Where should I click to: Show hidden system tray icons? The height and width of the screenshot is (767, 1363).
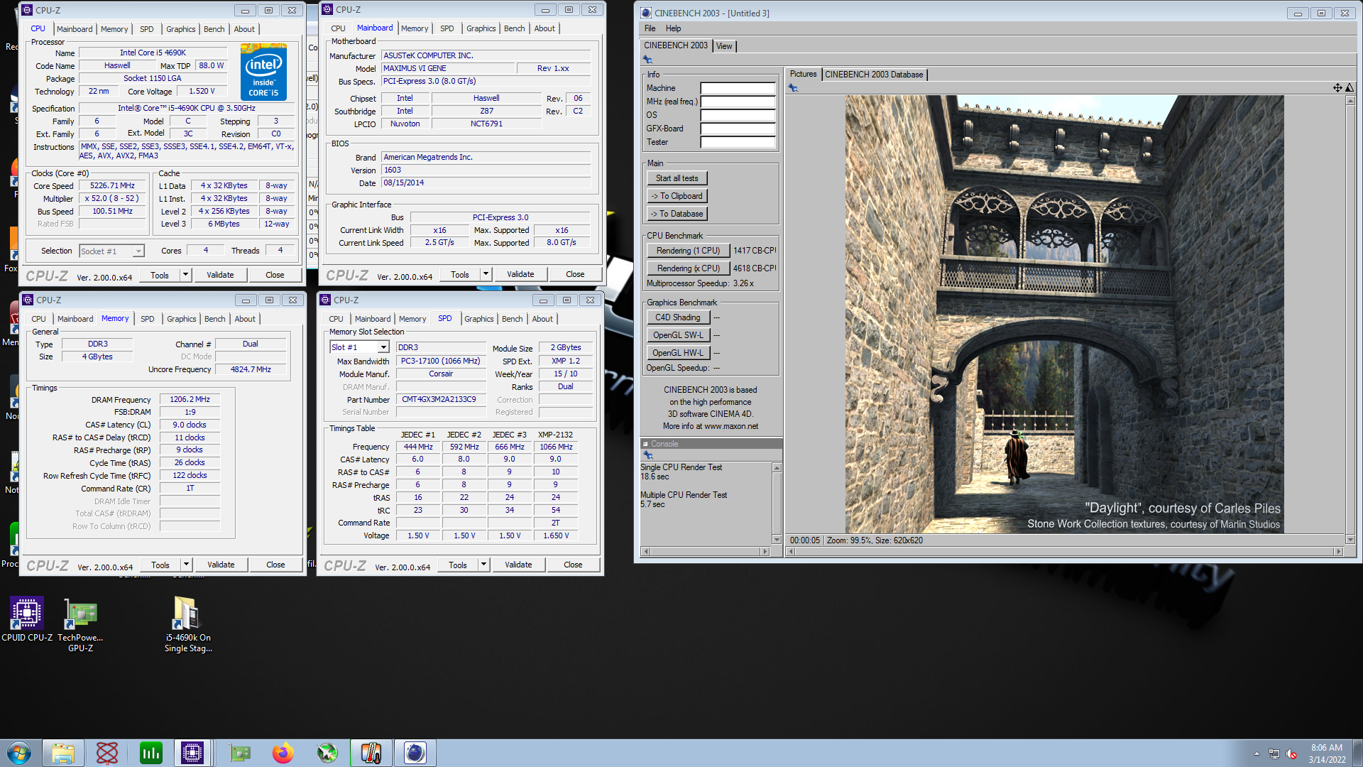tap(1257, 754)
